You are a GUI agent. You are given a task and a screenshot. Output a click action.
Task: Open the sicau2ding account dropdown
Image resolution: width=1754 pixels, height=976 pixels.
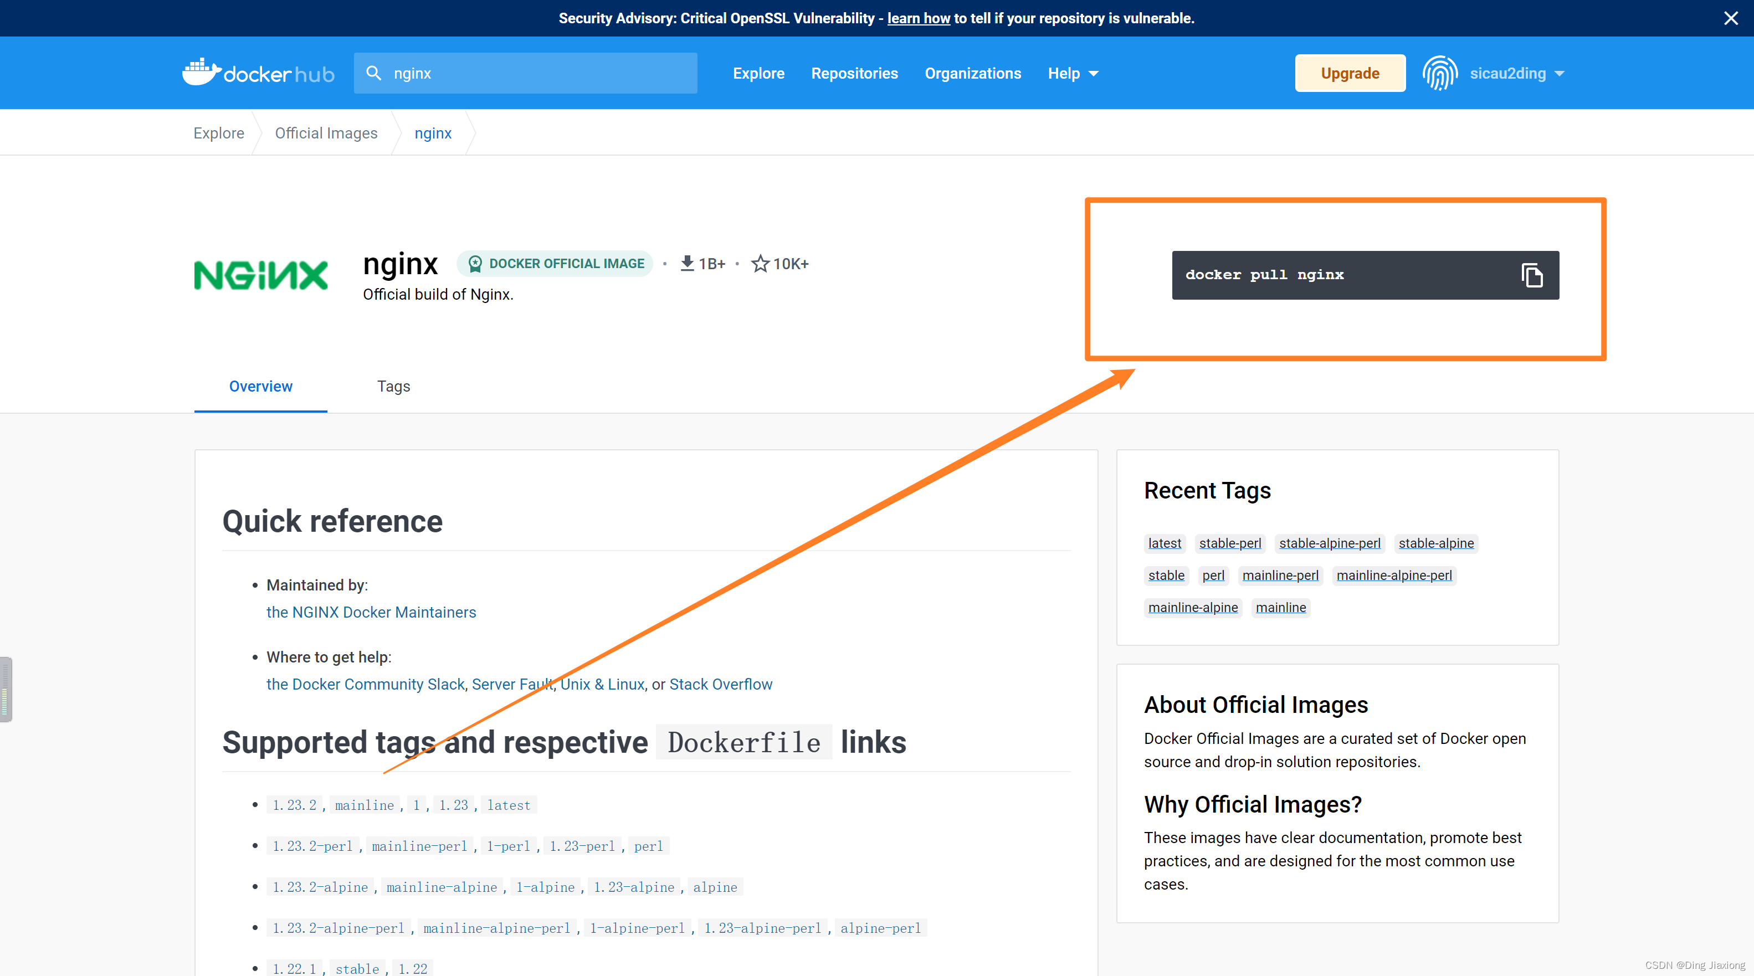1517,74
